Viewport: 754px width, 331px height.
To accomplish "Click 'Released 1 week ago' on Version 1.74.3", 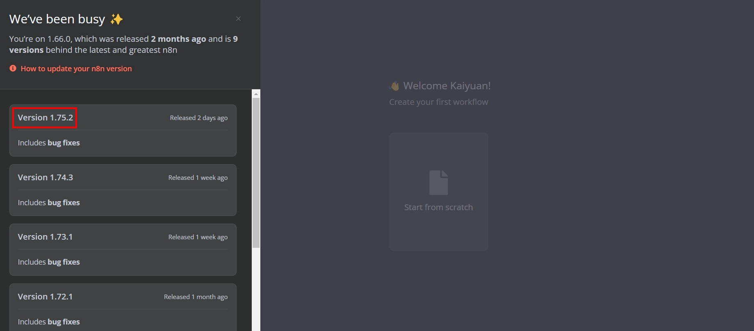I will pos(198,178).
